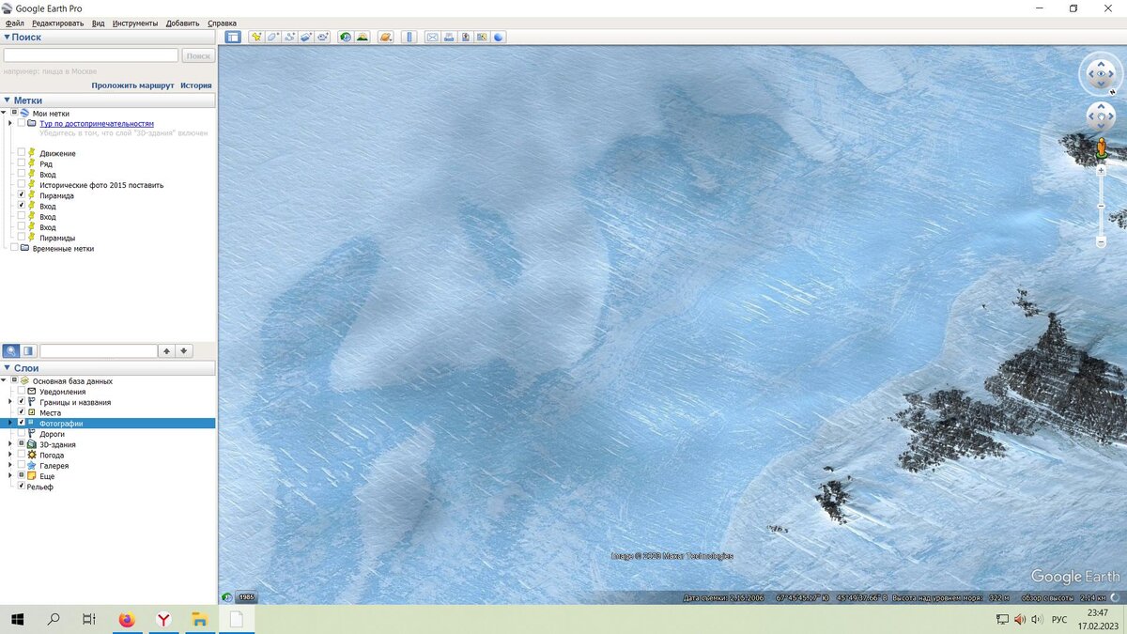Collapse the Поиск panel triangle
This screenshot has width=1127, height=634.
[7, 37]
